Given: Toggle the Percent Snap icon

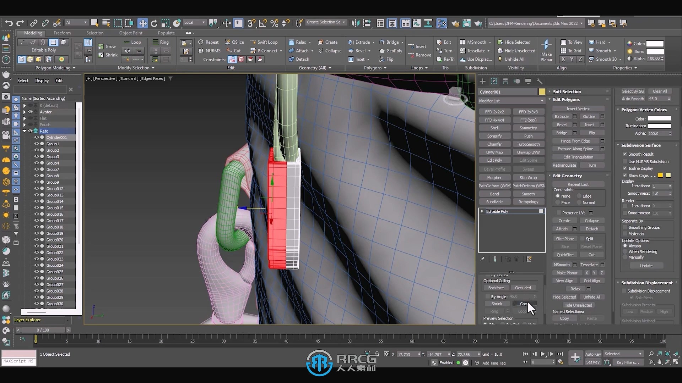Looking at the screenshot, I should (274, 23).
